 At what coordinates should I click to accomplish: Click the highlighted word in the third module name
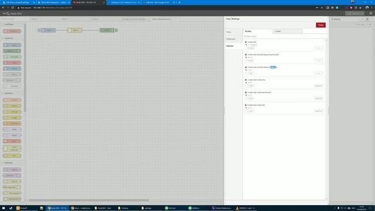coord(273,67)
